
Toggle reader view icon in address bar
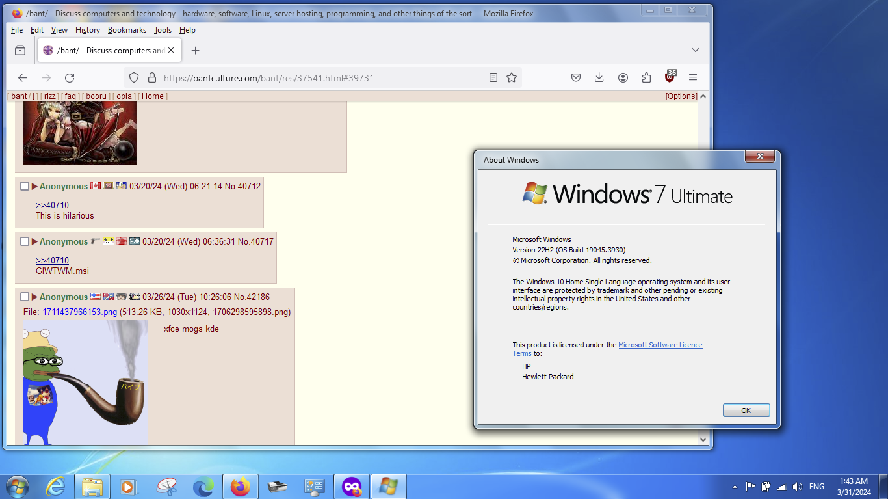493,78
